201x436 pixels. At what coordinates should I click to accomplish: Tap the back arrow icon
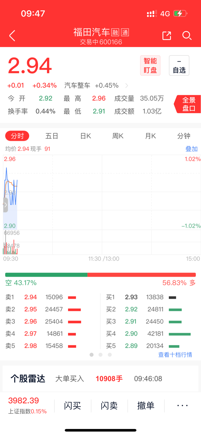coord(12,36)
